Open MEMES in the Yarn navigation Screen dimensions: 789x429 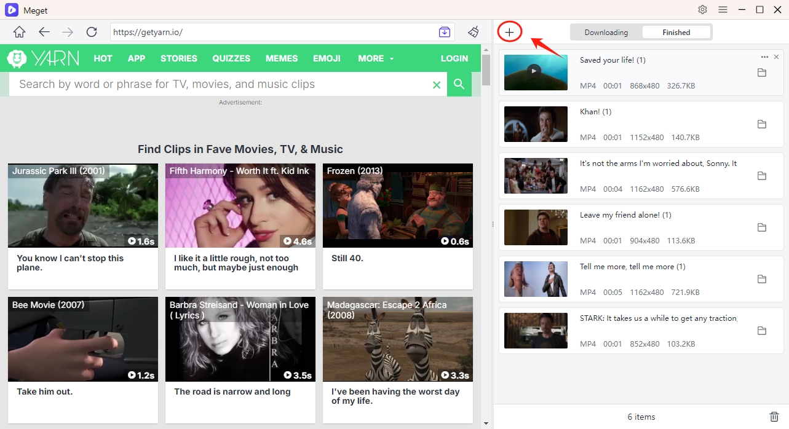pyautogui.click(x=282, y=58)
